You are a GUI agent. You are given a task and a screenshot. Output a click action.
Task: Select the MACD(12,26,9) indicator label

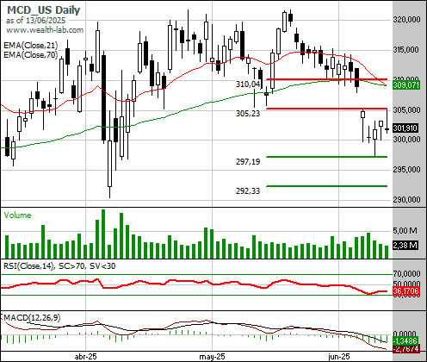pos(32,318)
